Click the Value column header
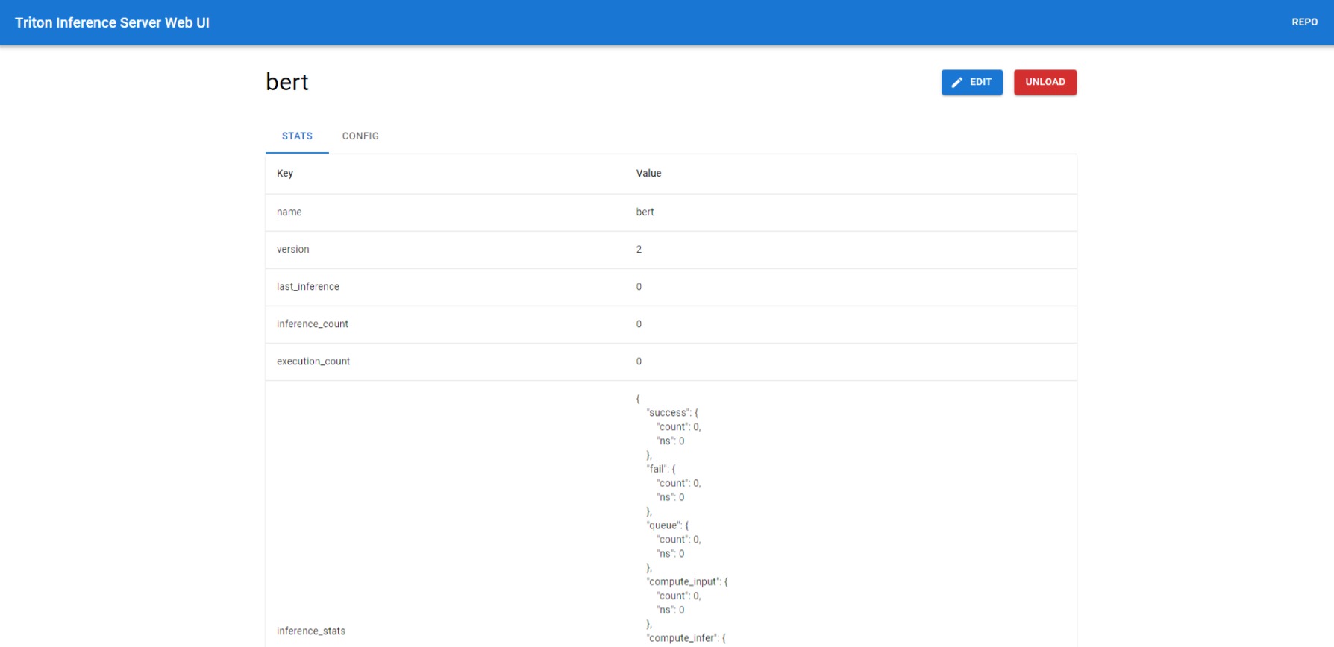Screen dimensions: 1334x647 [x=648, y=173]
